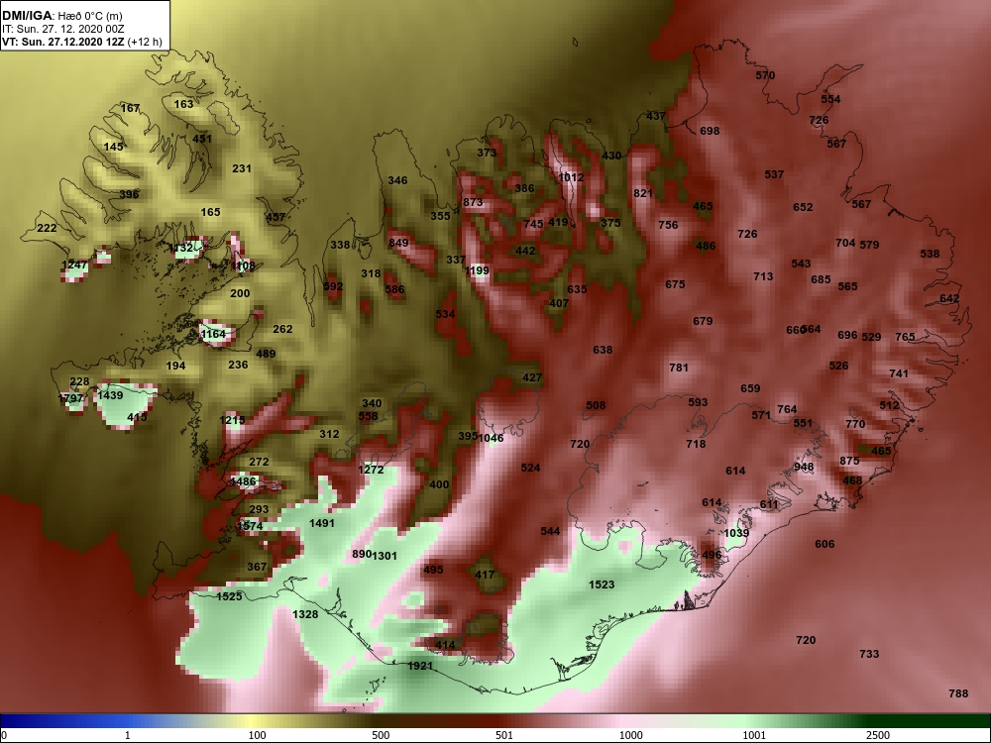Click the color scale label '2500'
This screenshot has width=991, height=743.
pyautogui.click(x=878, y=735)
